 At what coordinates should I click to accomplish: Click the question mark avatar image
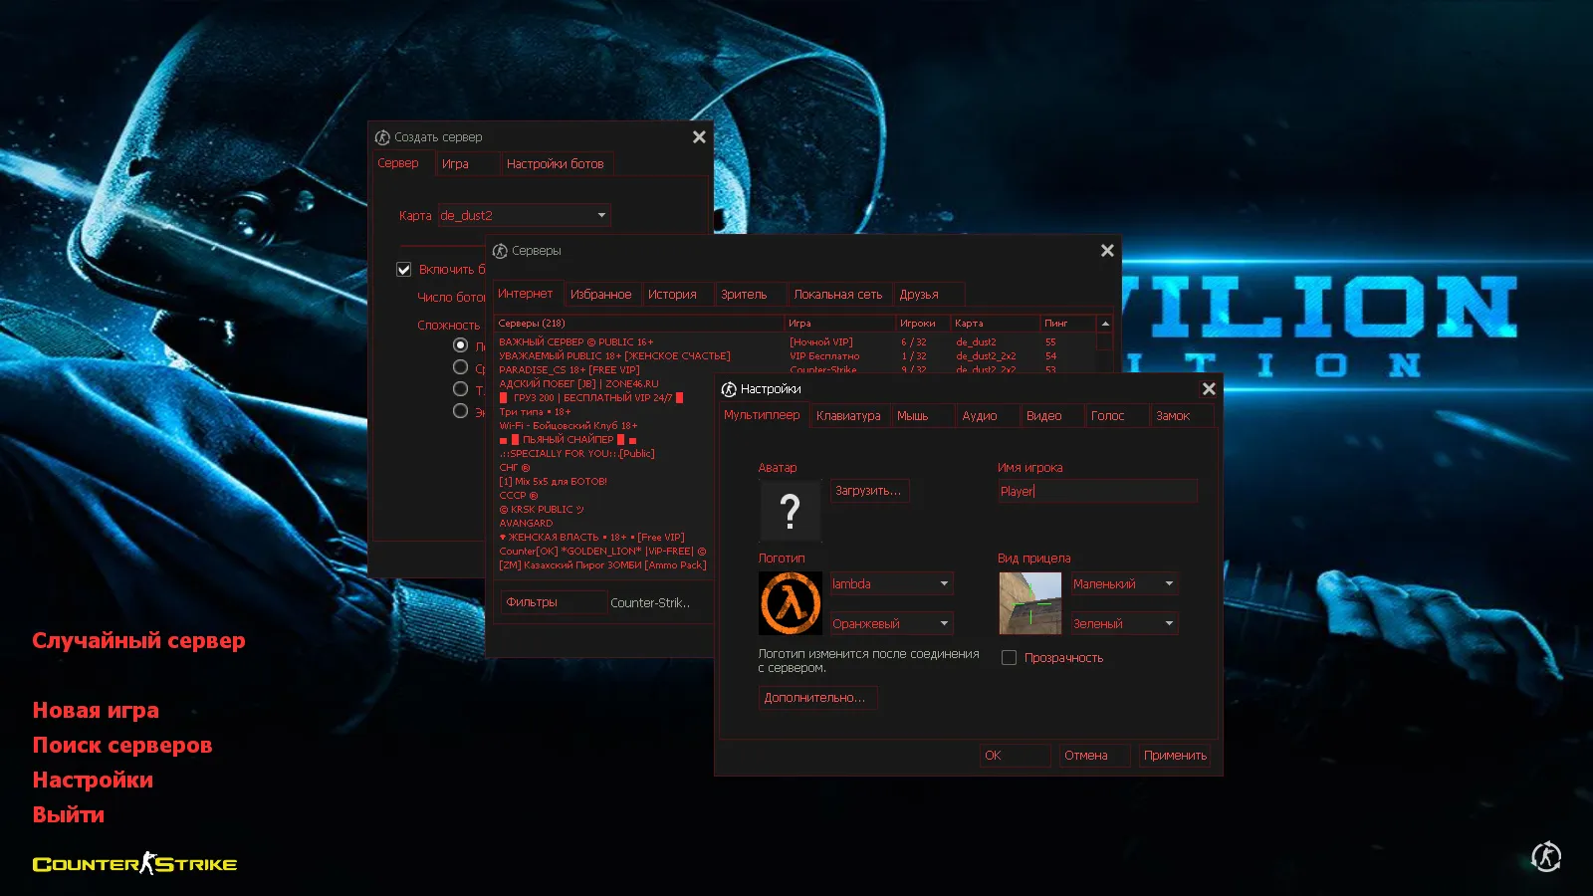coord(790,511)
